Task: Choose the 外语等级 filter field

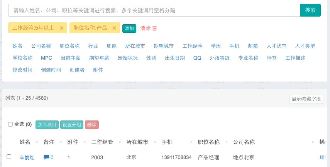Action: [220, 58]
